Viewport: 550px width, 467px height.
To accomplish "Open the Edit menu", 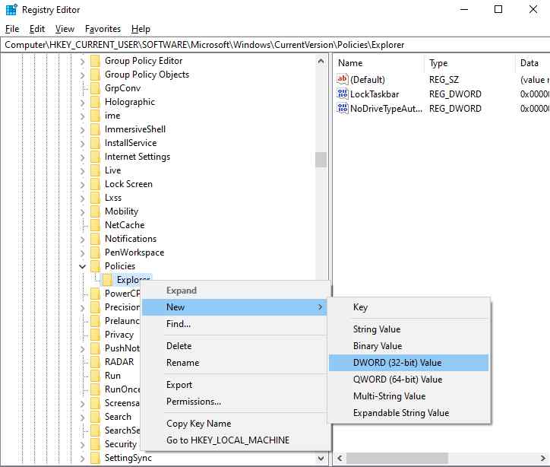I will point(37,29).
